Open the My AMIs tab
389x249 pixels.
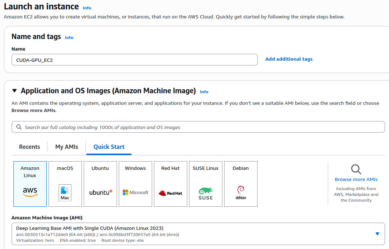tap(67, 147)
